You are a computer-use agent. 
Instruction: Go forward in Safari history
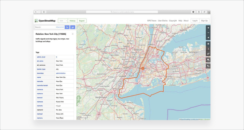[x=39, y=12]
